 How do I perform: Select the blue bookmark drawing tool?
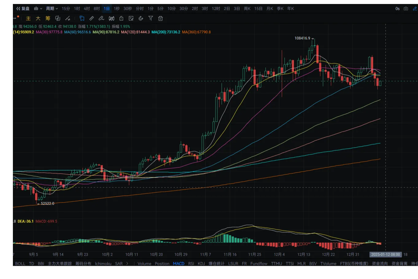[x=82, y=18]
